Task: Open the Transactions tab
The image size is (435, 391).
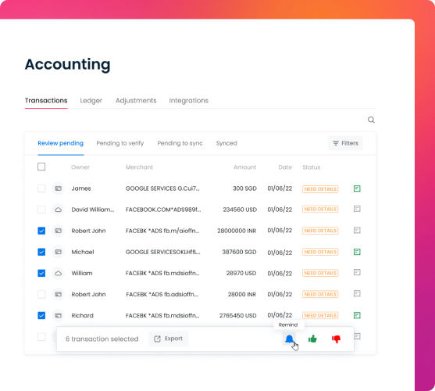Action: (46, 101)
